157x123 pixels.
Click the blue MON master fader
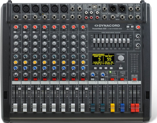pyautogui.click(x=122, y=108)
